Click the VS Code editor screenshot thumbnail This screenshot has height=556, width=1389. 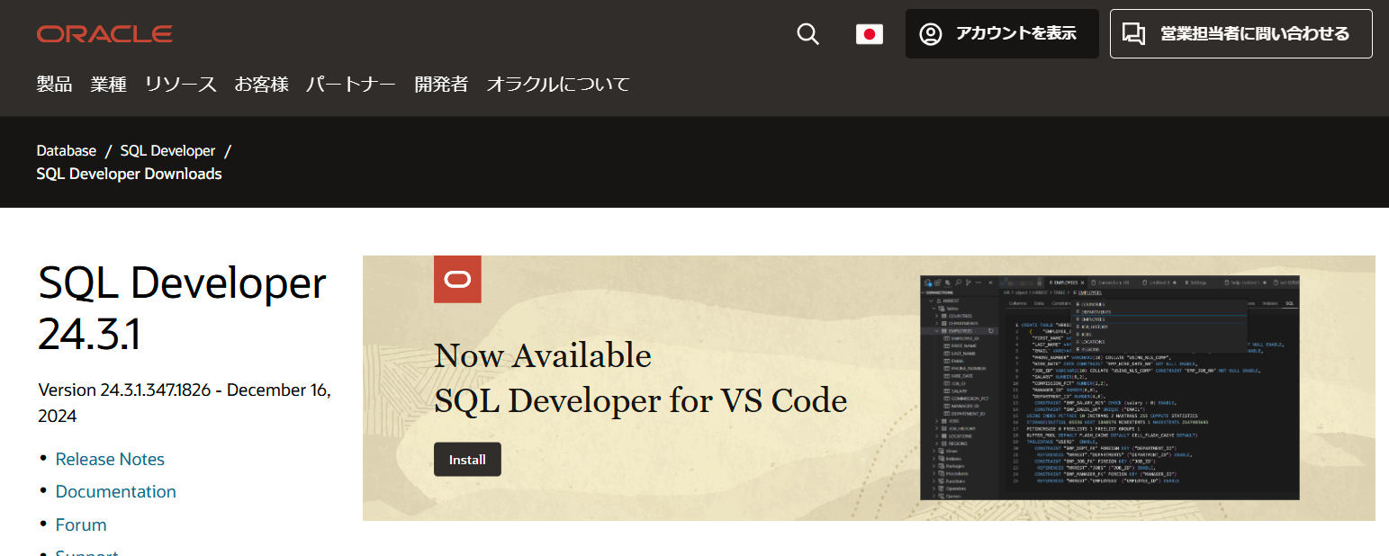tap(1110, 388)
